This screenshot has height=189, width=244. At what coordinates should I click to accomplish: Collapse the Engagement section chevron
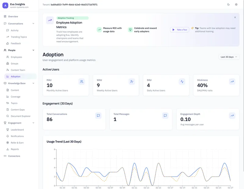(33, 123)
